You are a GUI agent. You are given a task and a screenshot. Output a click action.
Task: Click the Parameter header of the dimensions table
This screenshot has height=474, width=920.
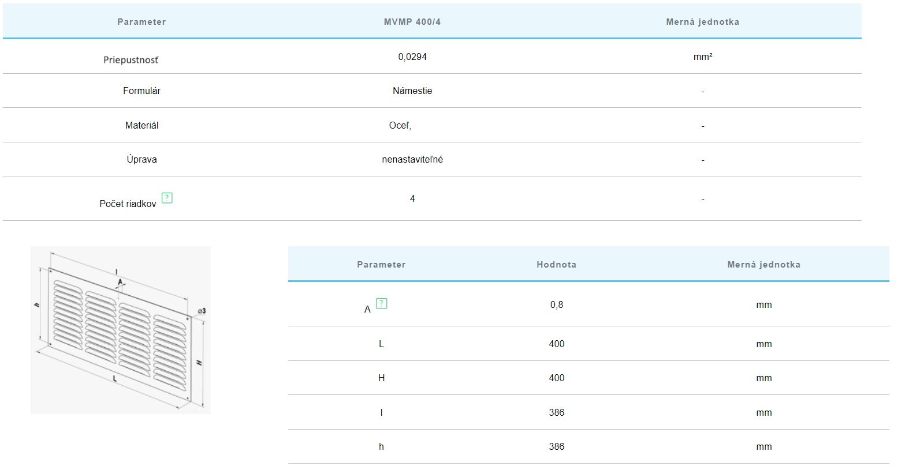pos(381,265)
